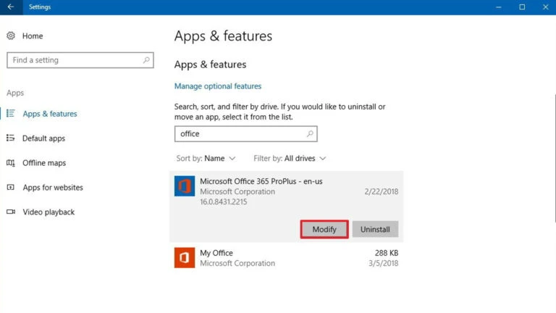Screen dimensions: 556x313
Task: Click the Default apps sidebar icon
Action: [x=11, y=138]
